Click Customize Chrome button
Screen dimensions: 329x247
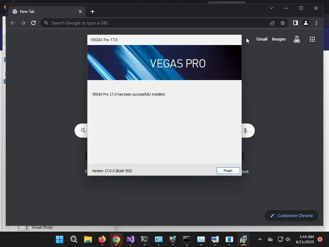[291, 216]
